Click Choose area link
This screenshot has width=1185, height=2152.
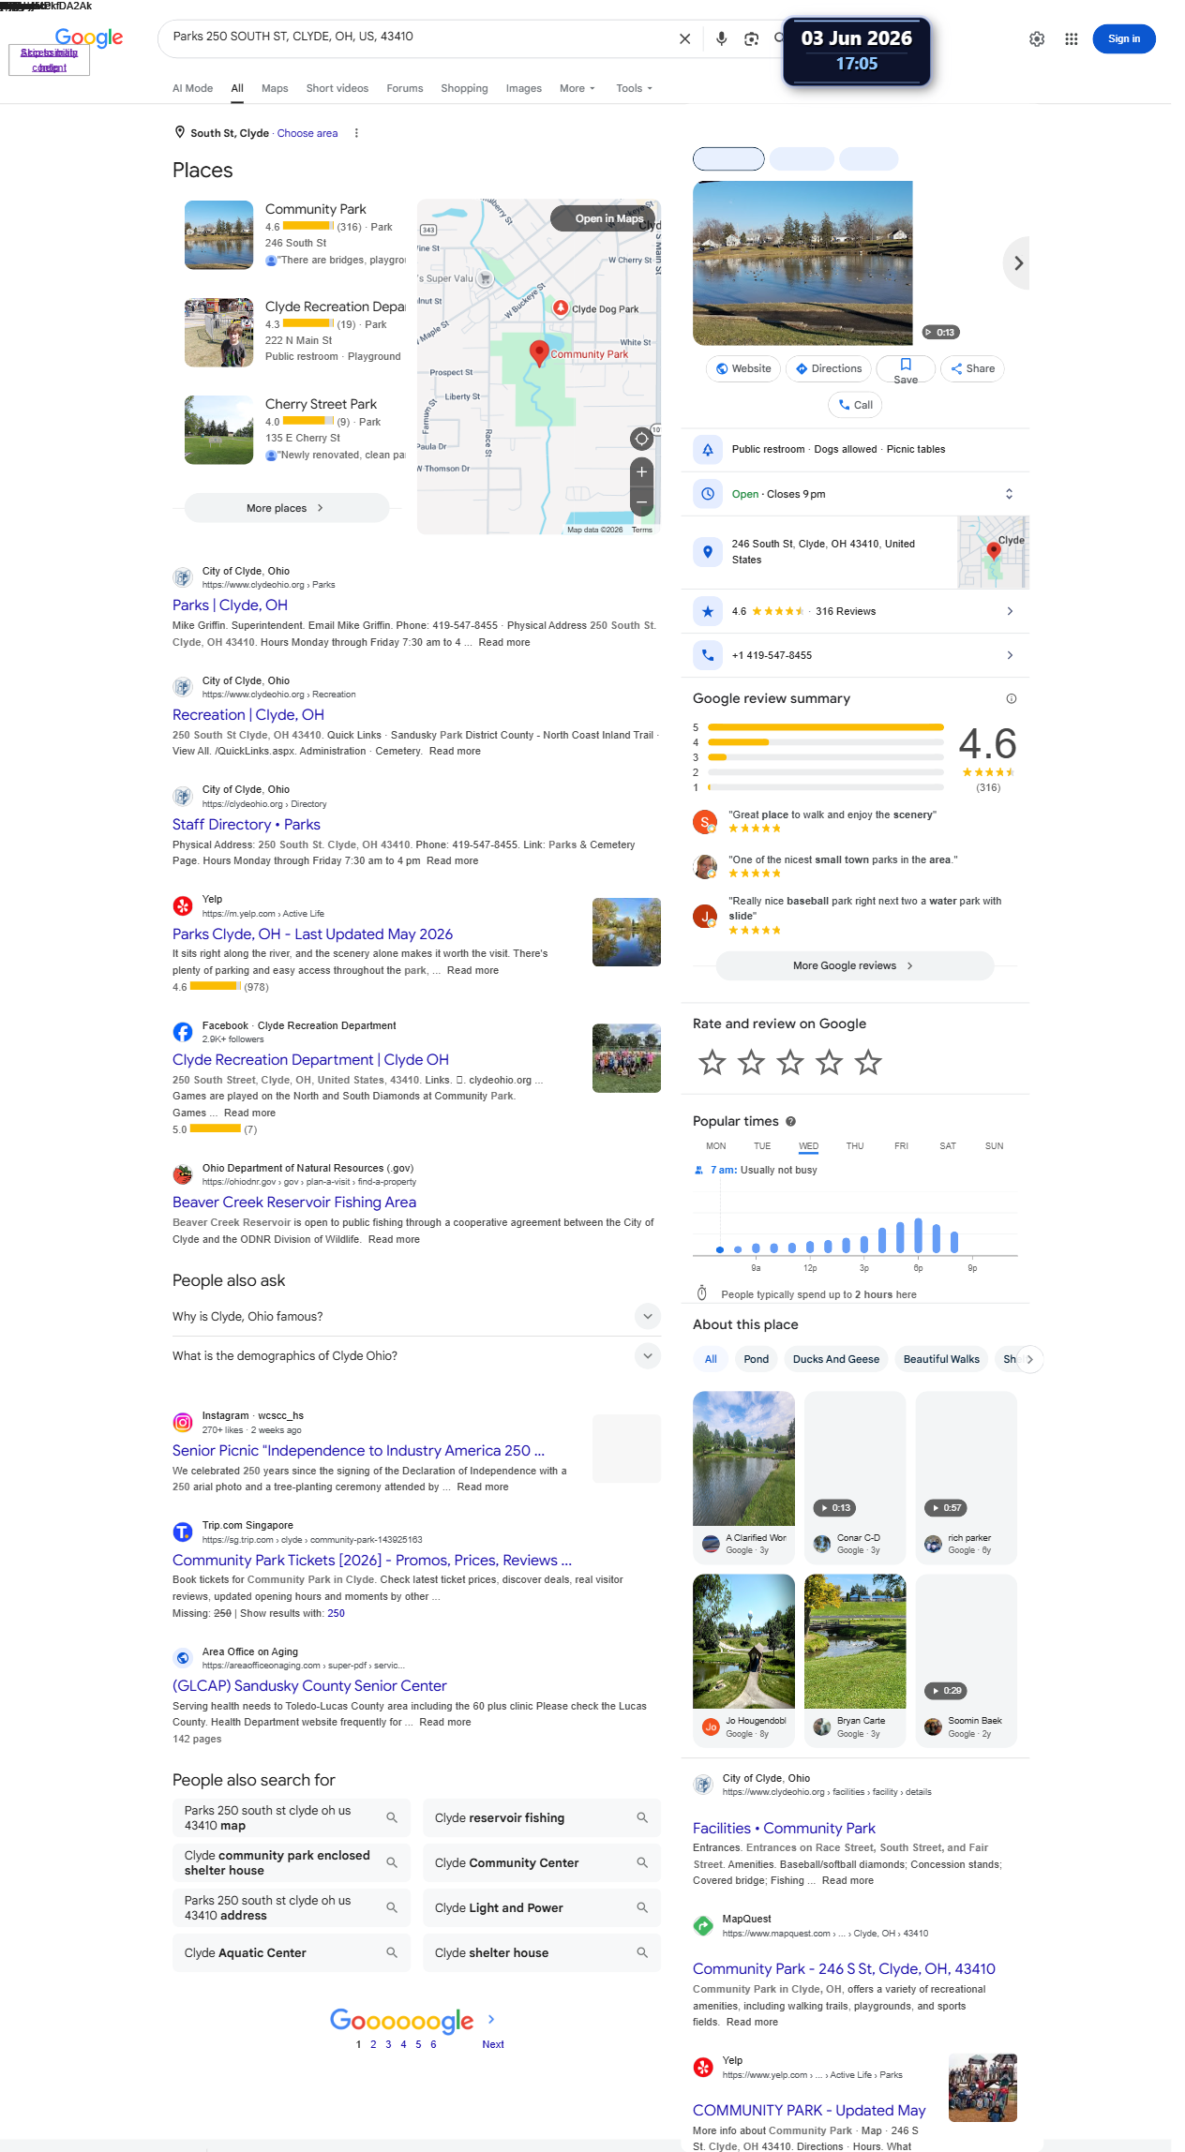point(307,133)
